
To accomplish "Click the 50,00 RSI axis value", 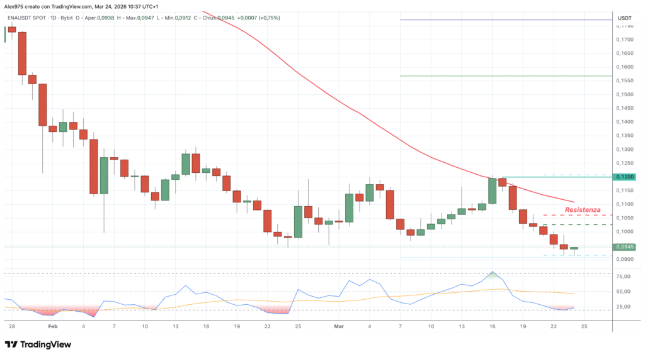I will 623,292.
